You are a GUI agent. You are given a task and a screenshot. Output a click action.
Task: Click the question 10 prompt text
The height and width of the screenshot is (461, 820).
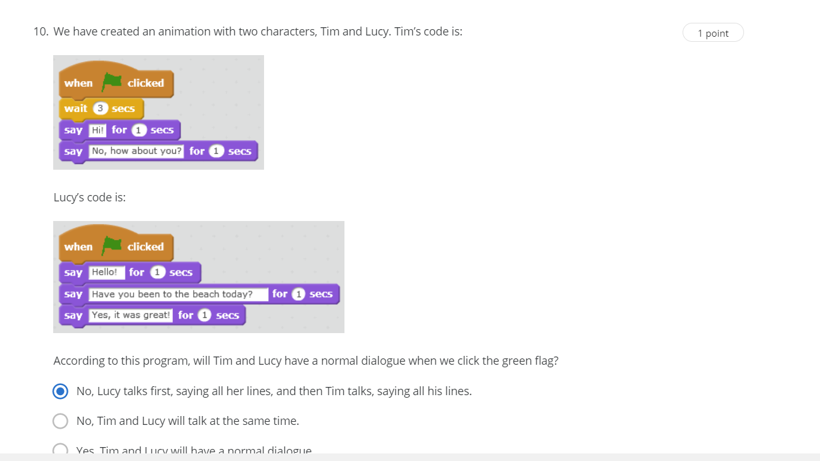click(x=258, y=31)
